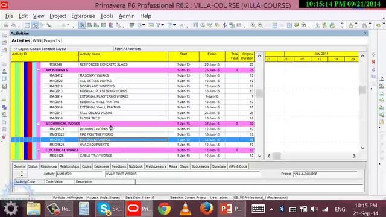Click the Finish column header
The width and height of the screenshot is (386, 217).
point(212,57)
